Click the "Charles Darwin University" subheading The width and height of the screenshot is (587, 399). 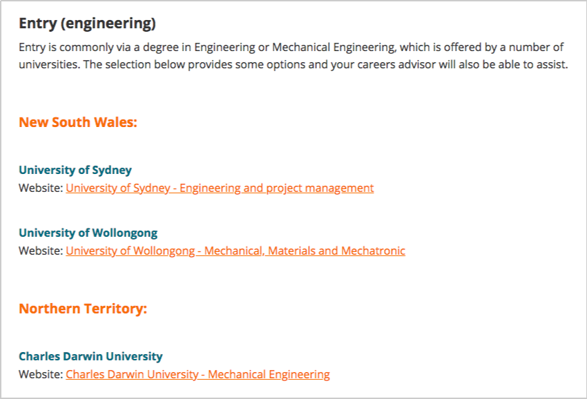tap(90, 356)
